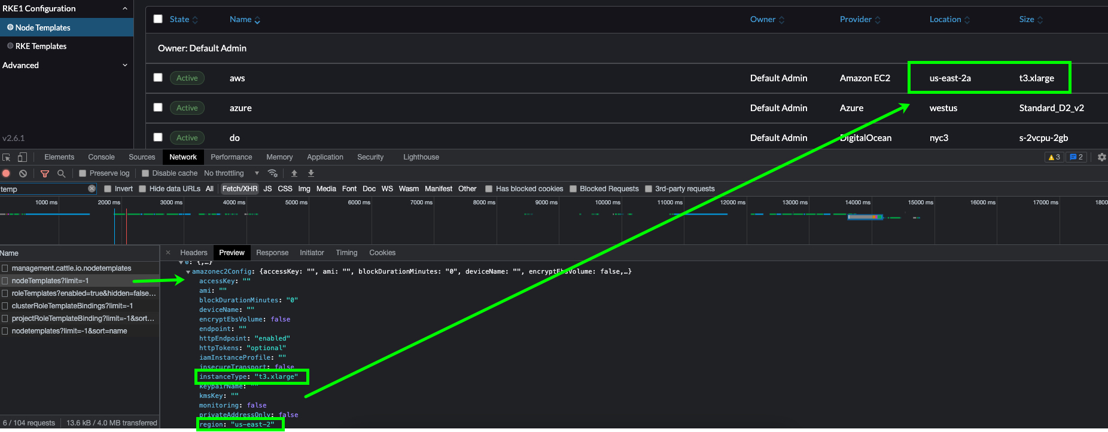Toggle the device toolbar icon
Viewport: 1108px width, 432px height.
22,157
